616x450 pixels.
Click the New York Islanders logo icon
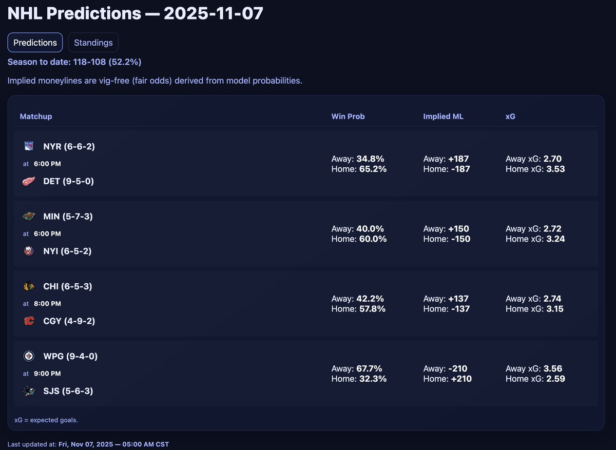tap(29, 251)
